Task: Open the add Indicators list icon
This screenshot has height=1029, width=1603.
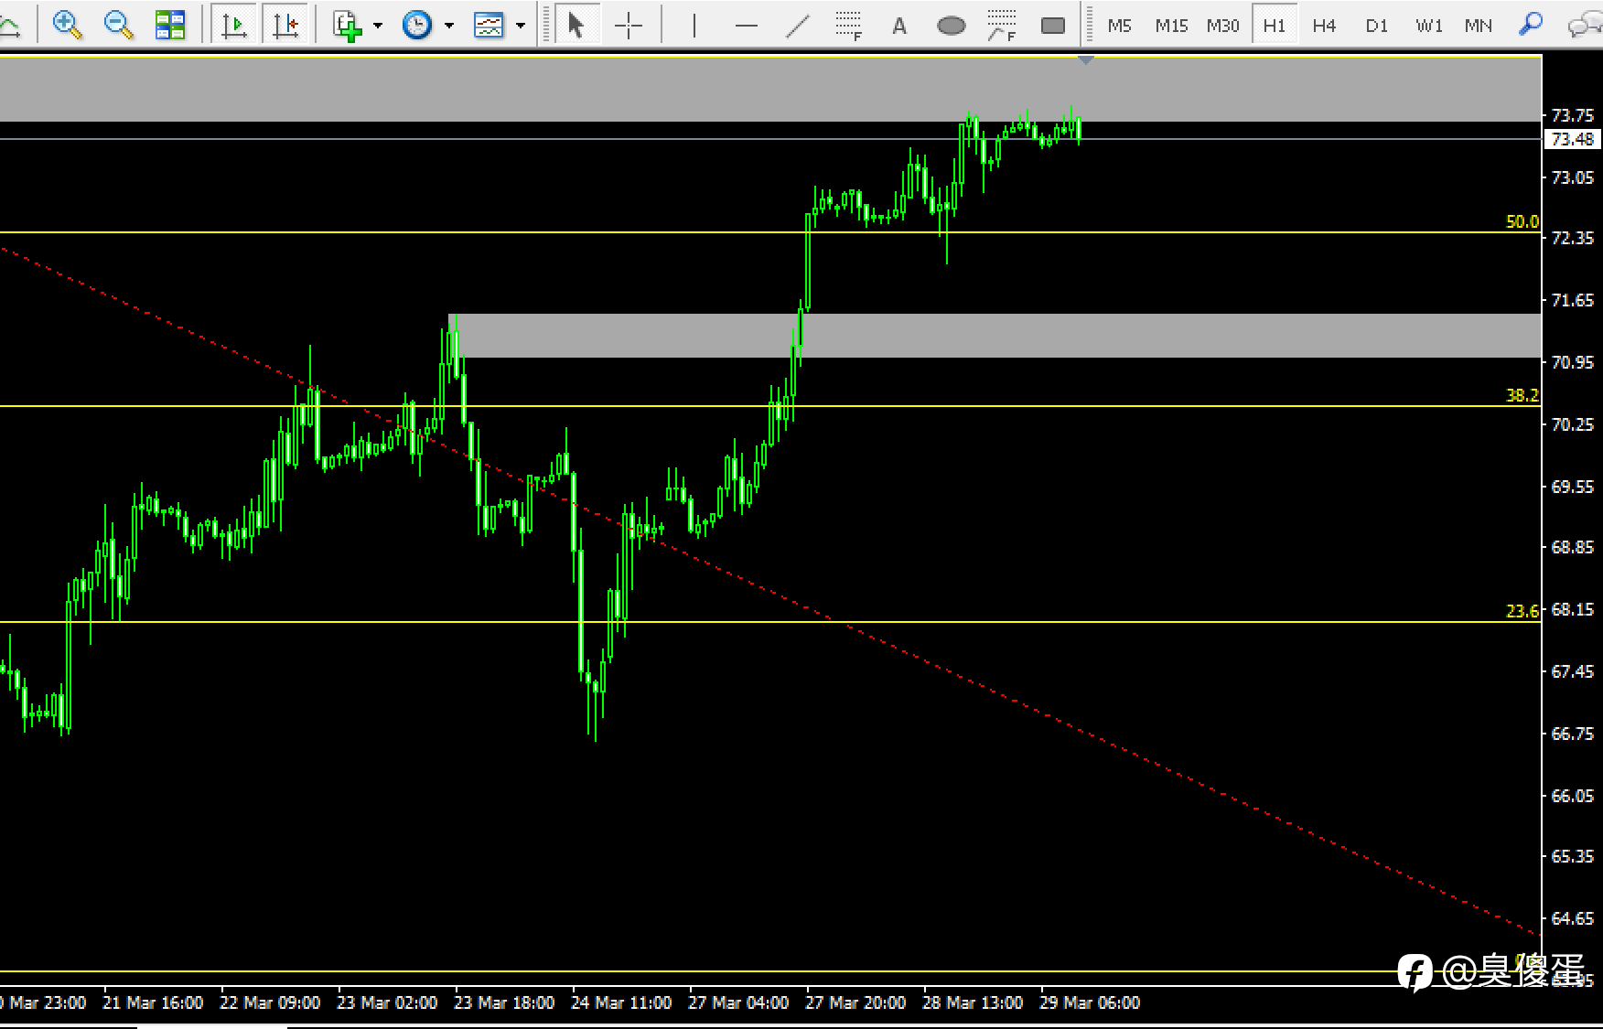Action: pos(348,25)
